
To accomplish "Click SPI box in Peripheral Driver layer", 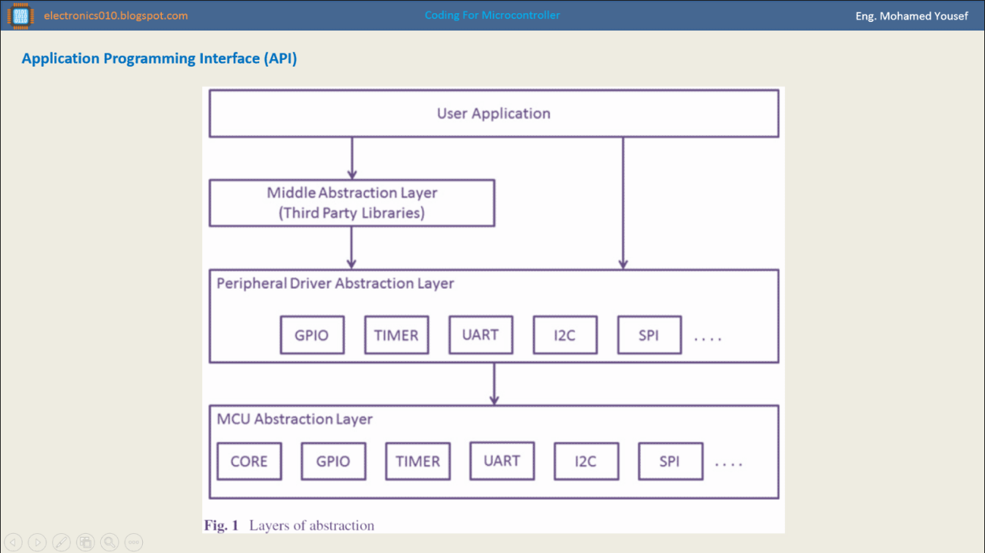I will pos(649,335).
